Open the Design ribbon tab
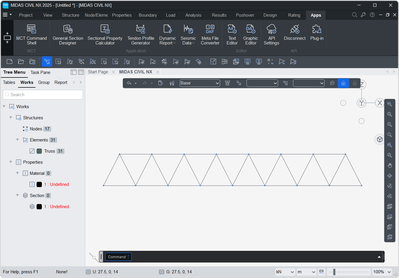 (270, 15)
